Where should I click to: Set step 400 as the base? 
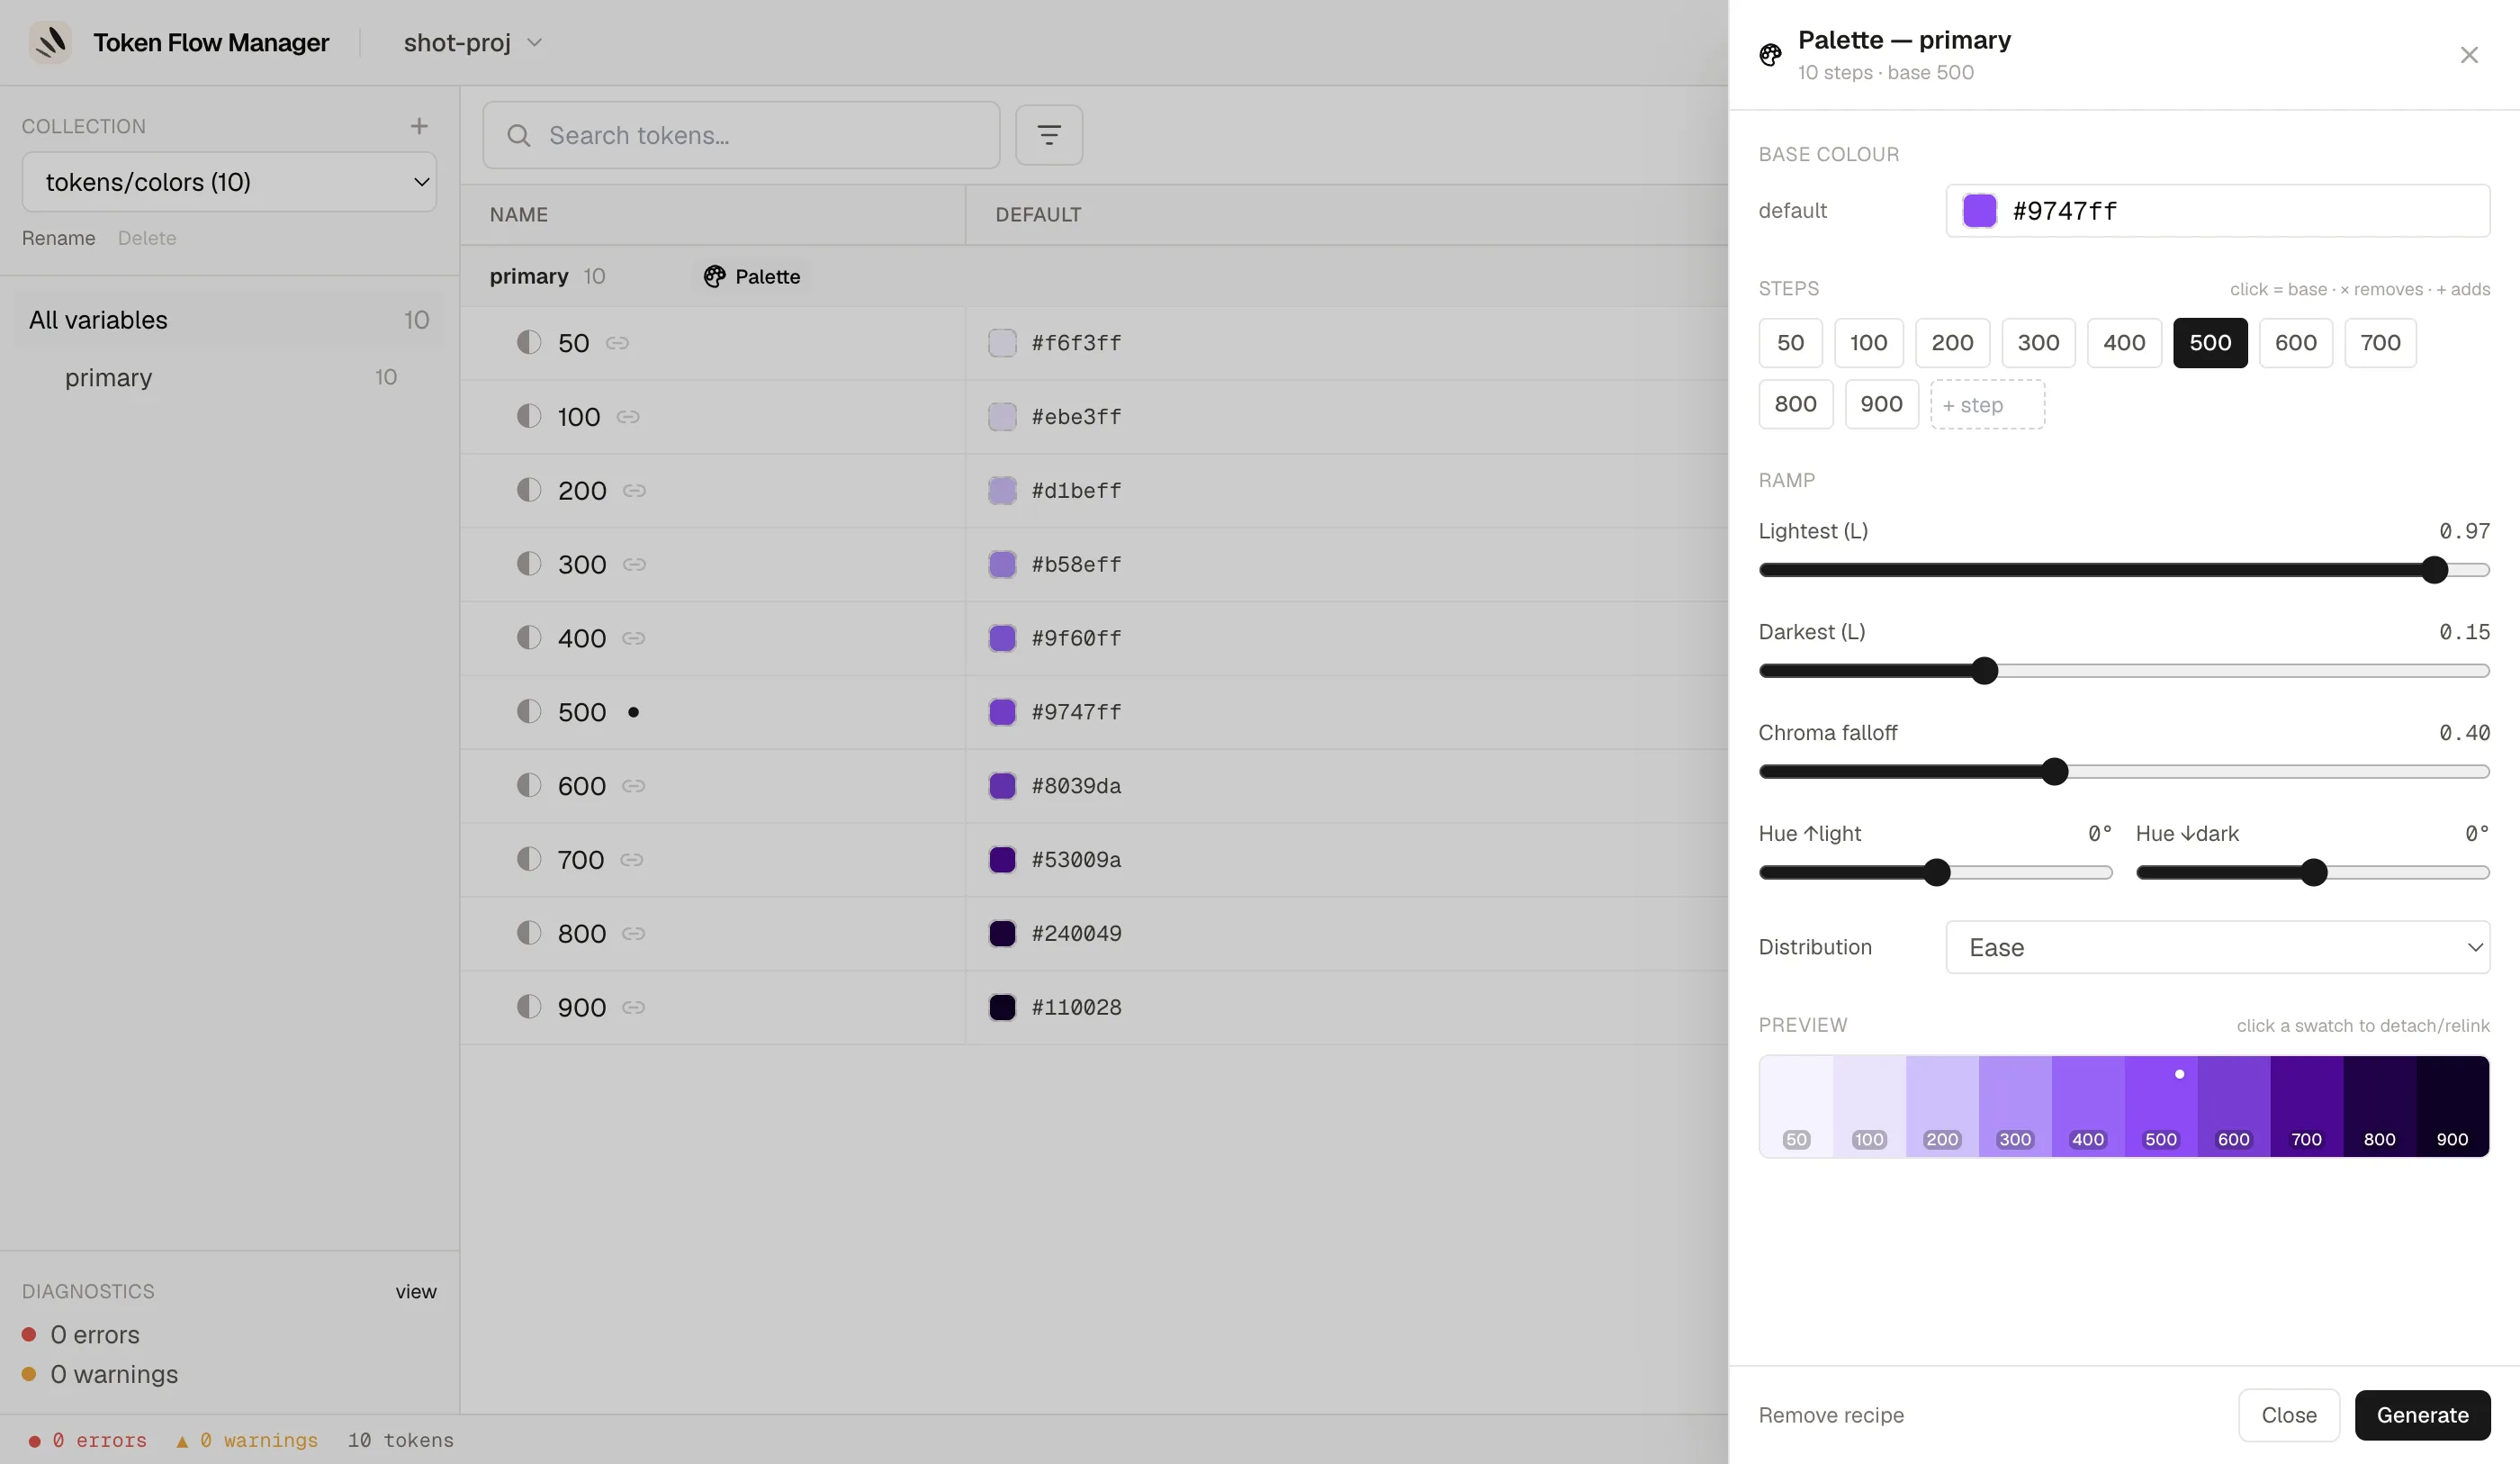click(x=2124, y=343)
